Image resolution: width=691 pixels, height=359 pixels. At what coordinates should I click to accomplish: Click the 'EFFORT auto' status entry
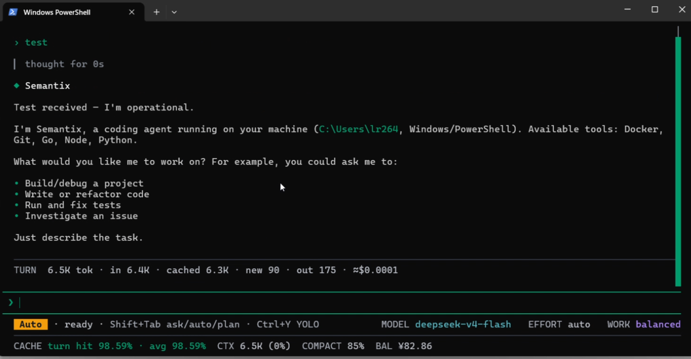[x=559, y=325]
